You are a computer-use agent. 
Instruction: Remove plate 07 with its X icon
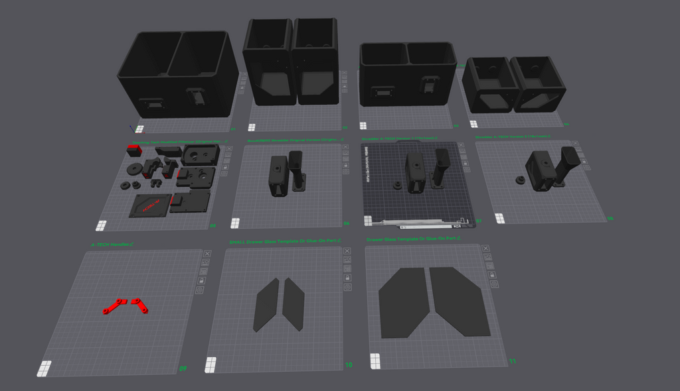[x=461, y=145]
